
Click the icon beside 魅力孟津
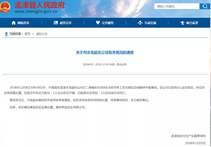click(182, 23)
